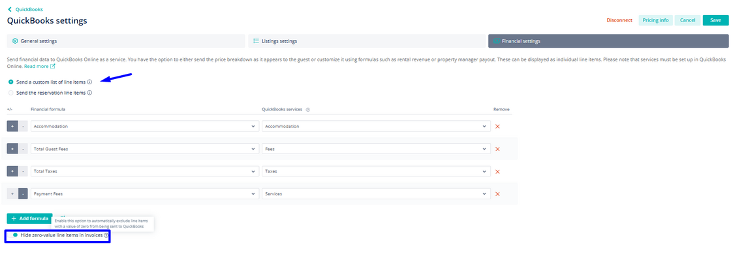731x262 pixels.
Task: Switch to the General settings tab
Action: coord(126,41)
